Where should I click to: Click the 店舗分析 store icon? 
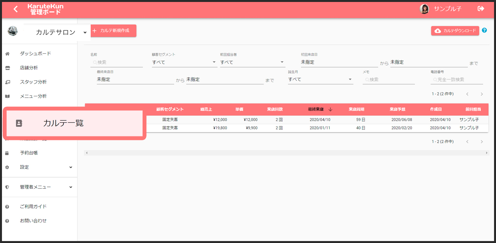[7, 68]
